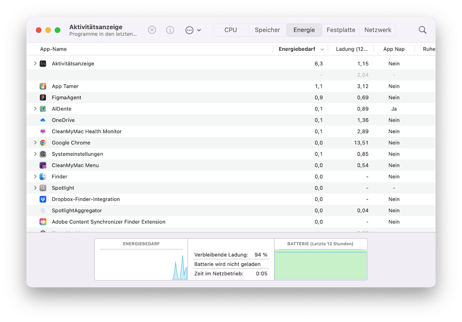Click the Dropbox-Finder-Integration icon
The image size is (462, 322).
[x=43, y=199]
